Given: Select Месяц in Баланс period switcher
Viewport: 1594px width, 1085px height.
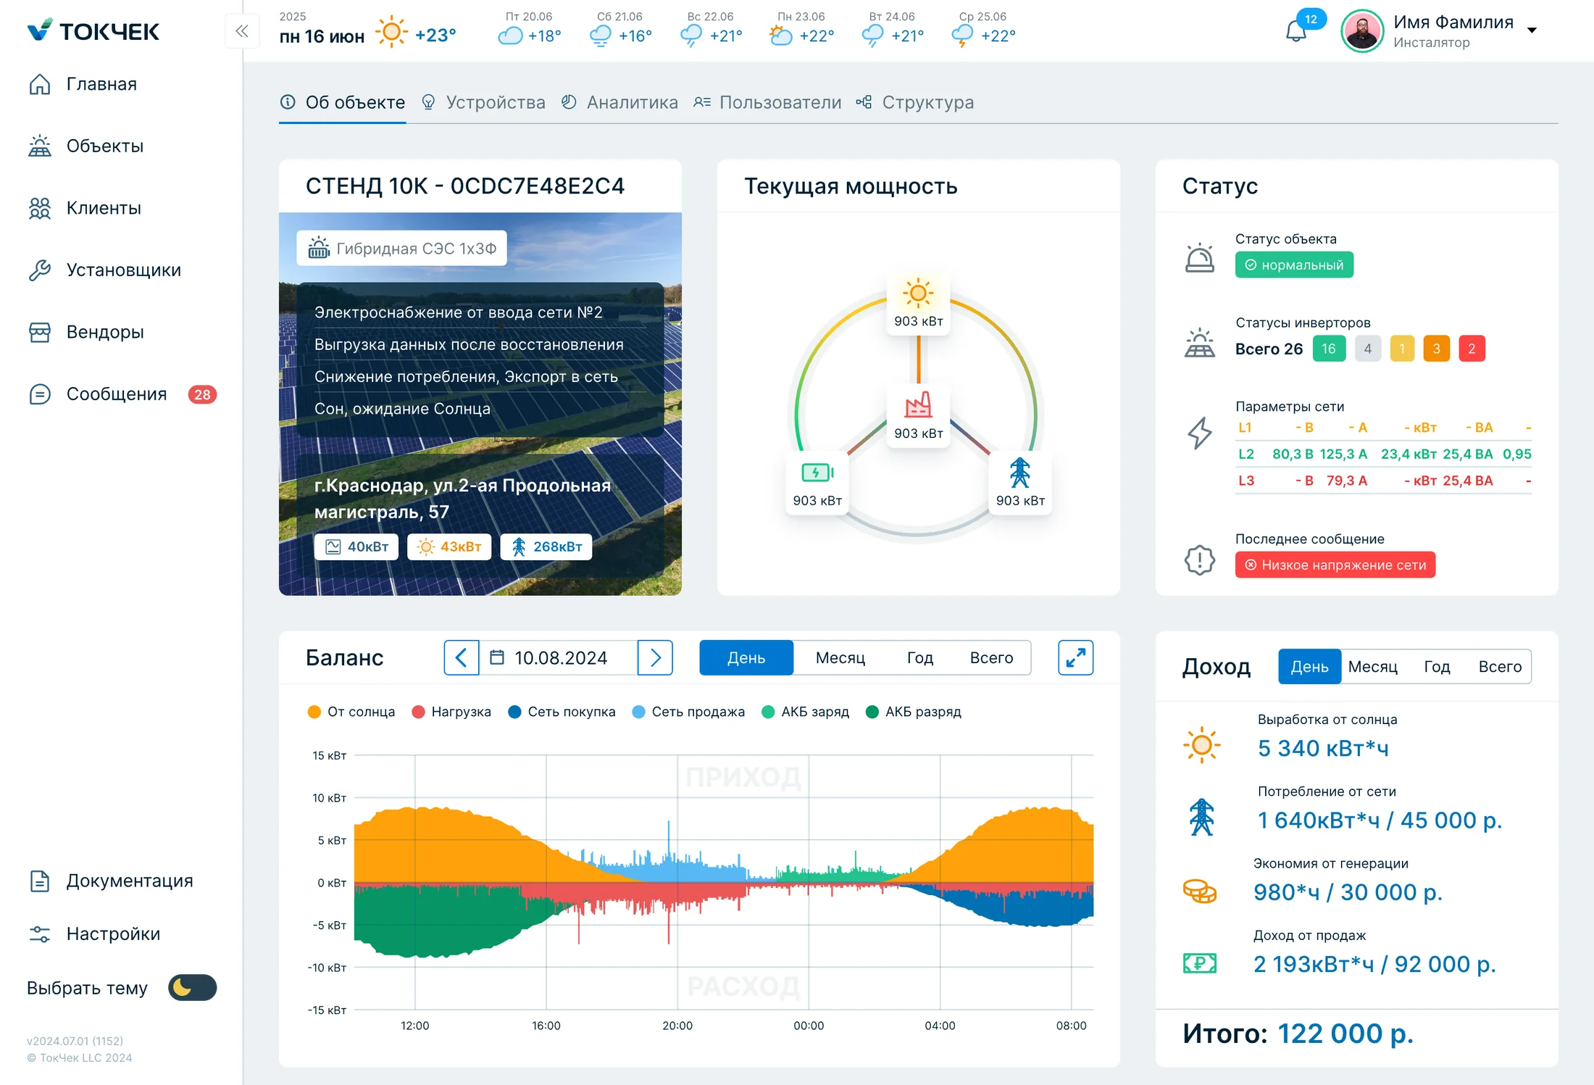Looking at the screenshot, I should pos(840,657).
